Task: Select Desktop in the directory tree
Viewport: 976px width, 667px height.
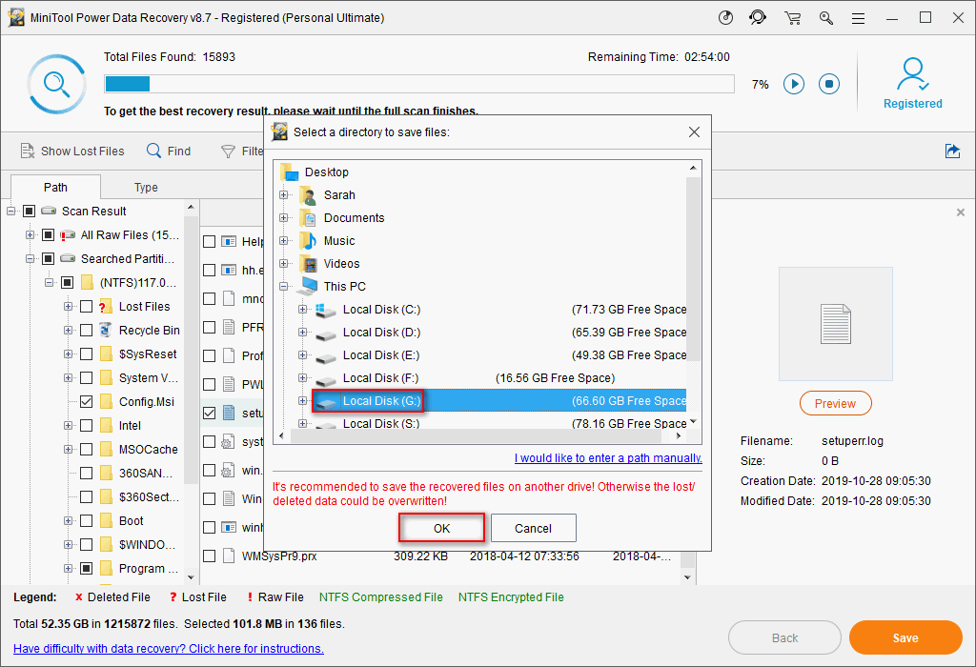Action: (326, 172)
